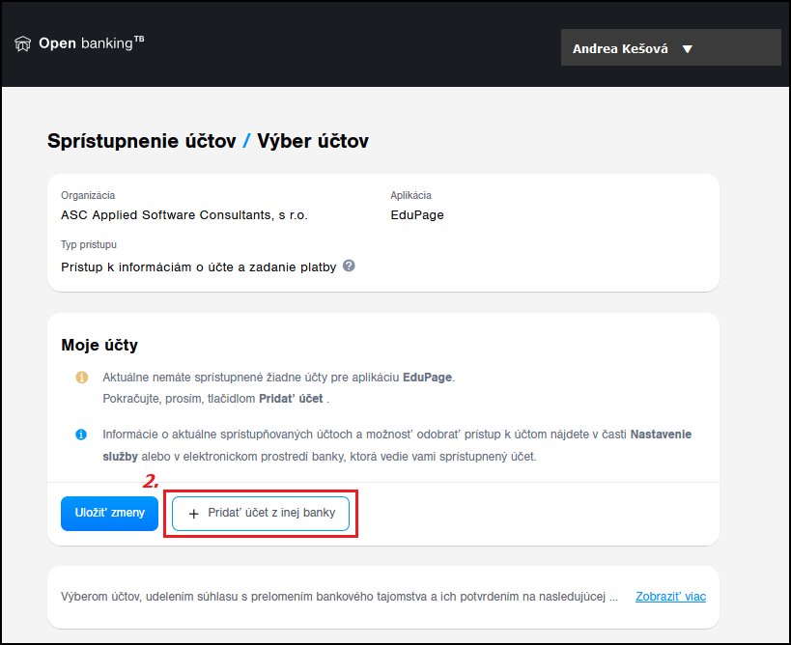Screen dimensions: 791x645
Task: Click the red step 2 annotation marker
Action: (x=151, y=480)
